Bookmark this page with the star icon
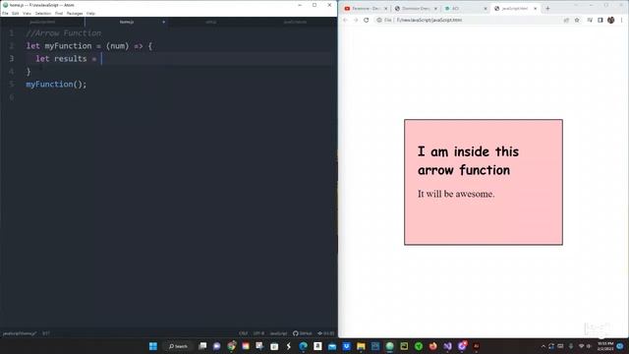The width and height of the screenshot is (629, 354). point(577,20)
